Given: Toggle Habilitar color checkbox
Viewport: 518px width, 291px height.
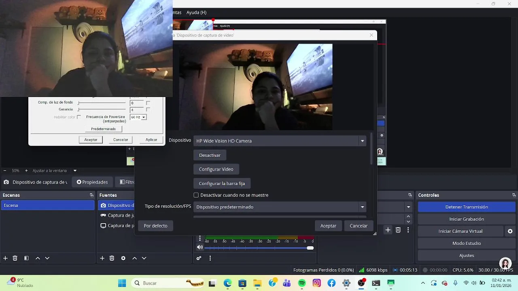Looking at the screenshot, I should pos(79,117).
